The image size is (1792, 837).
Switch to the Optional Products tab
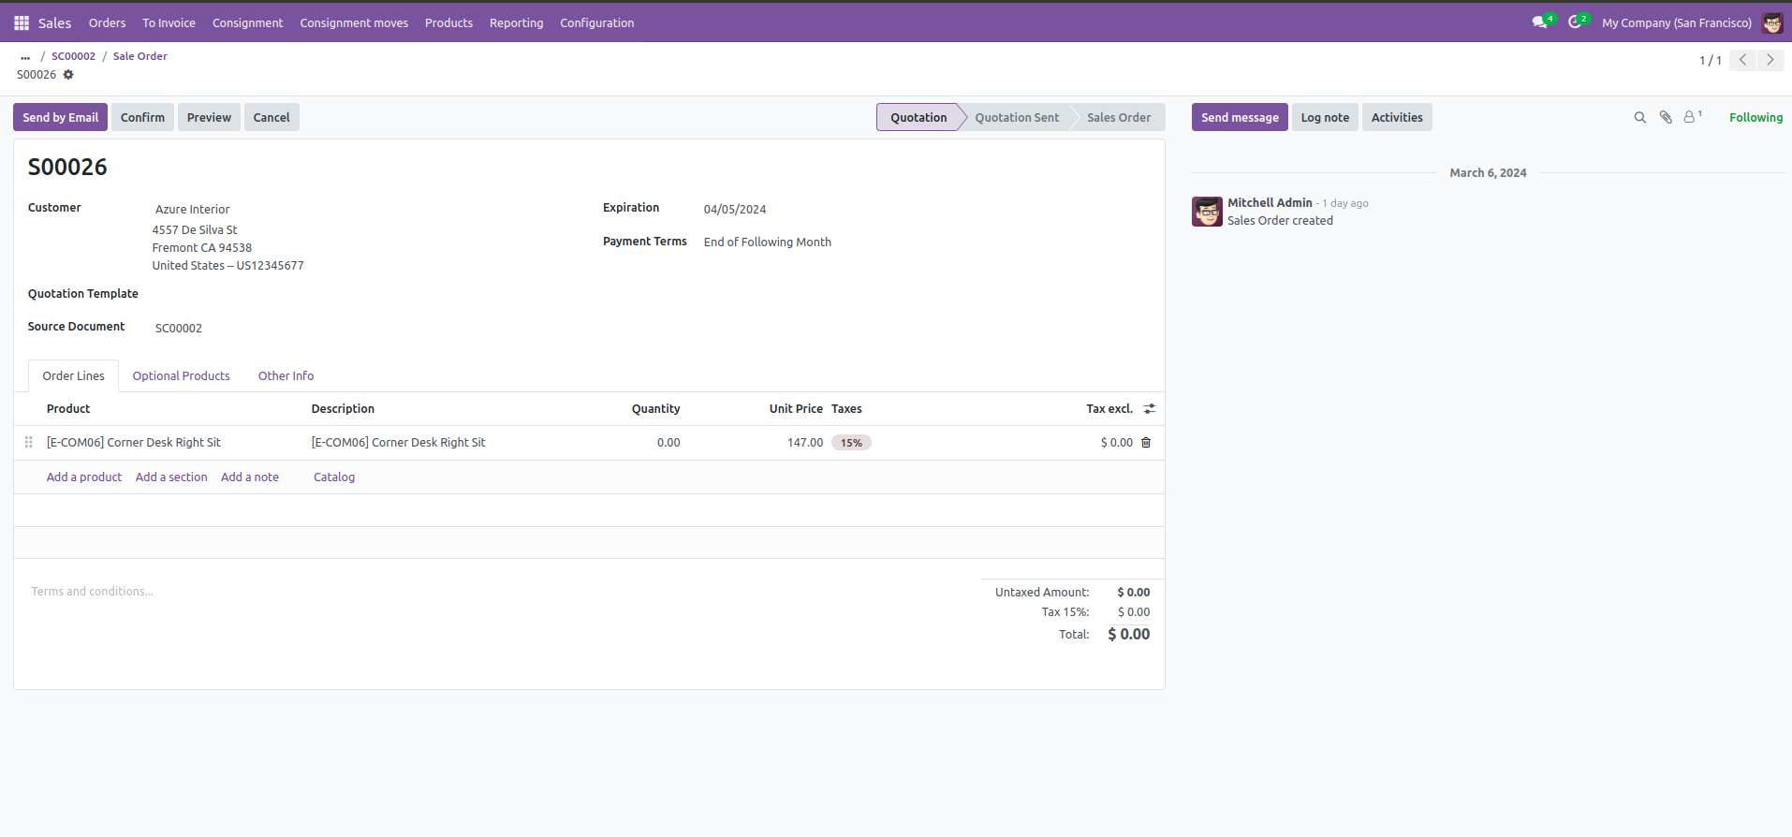(181, 376)
